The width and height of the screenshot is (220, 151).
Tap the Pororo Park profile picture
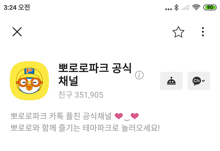click(29, 81)
